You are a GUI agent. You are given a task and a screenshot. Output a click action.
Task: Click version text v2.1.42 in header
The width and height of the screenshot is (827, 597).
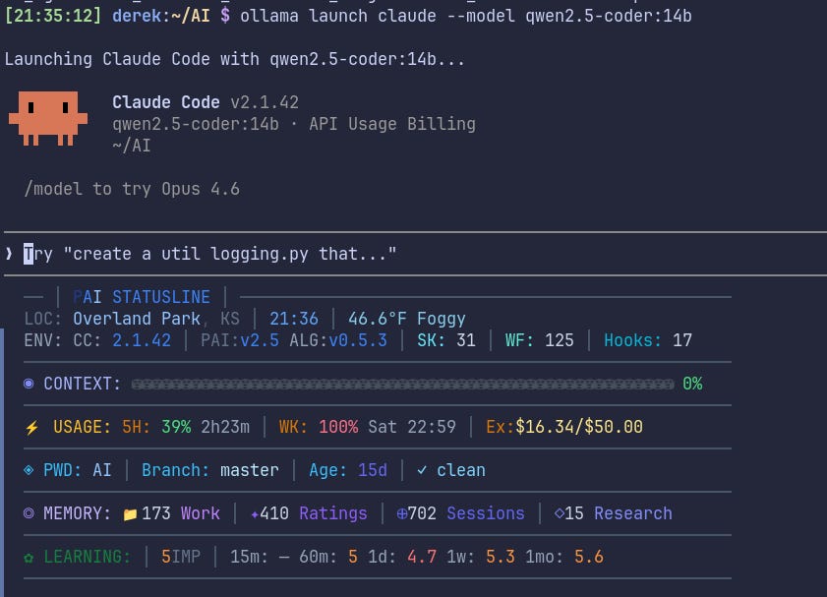[265, 102]
